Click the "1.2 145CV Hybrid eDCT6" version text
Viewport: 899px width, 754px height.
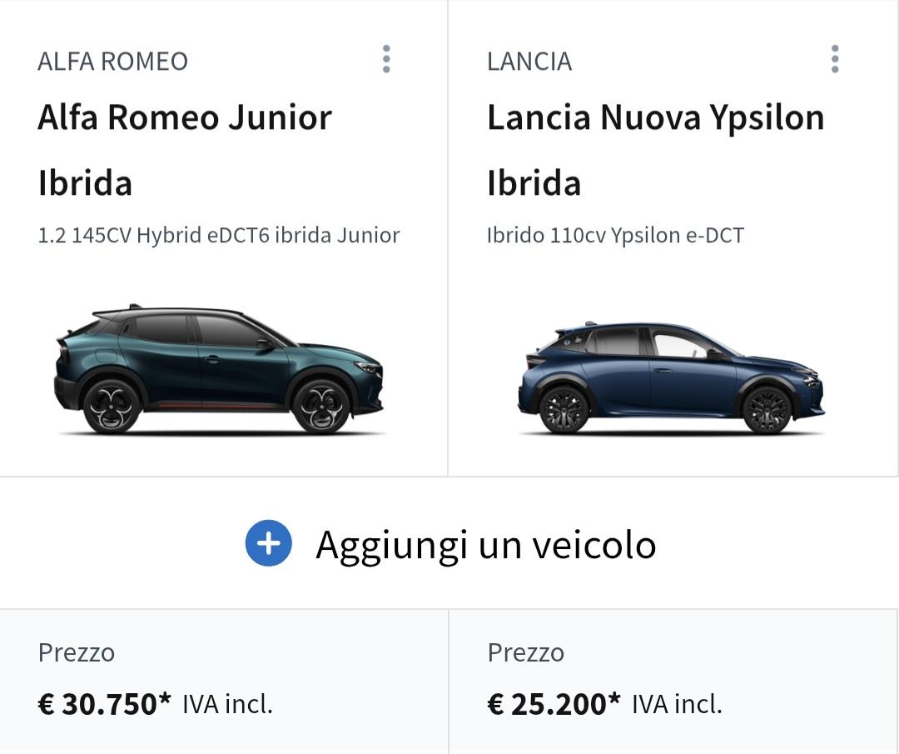pos(218,235)
